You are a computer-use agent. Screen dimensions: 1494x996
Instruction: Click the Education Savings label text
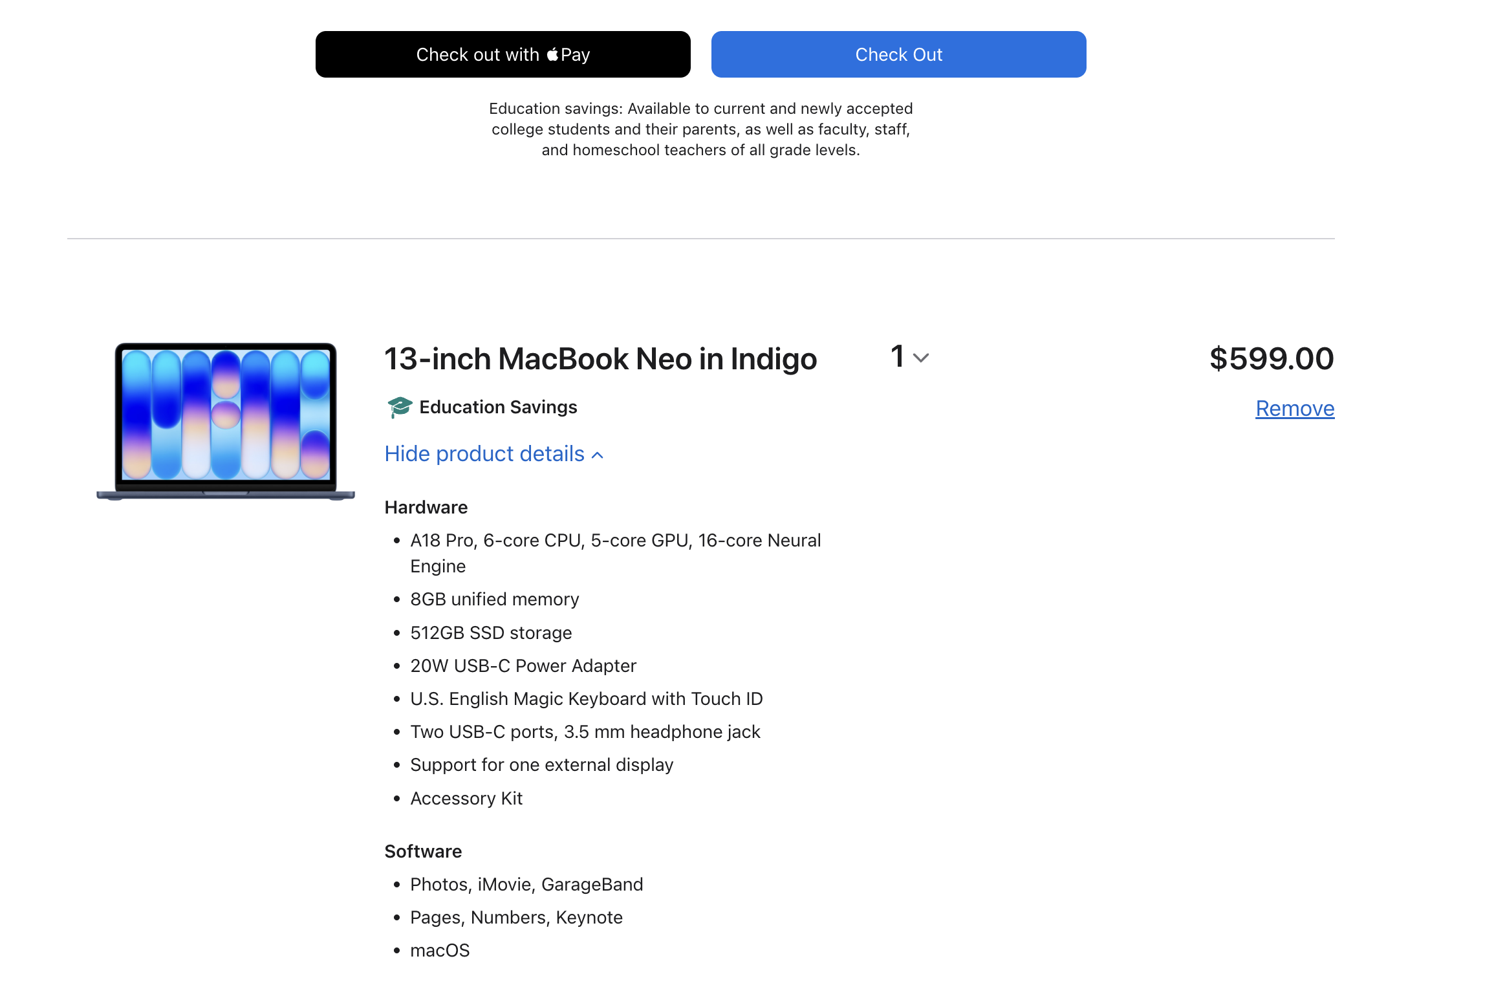(x=498, y=407)
